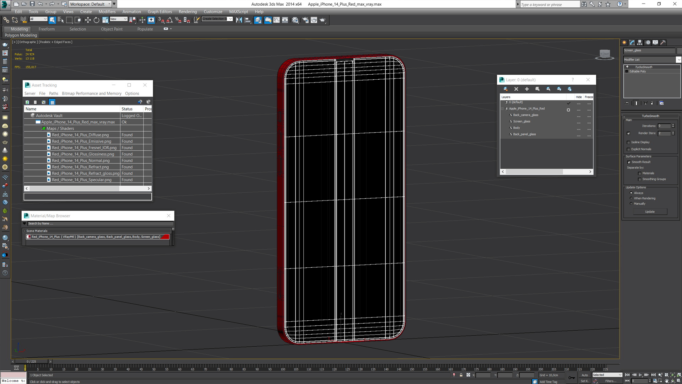Enable Isoline Display checkbox
Screen dimensions: 682x384
[628, 142]
